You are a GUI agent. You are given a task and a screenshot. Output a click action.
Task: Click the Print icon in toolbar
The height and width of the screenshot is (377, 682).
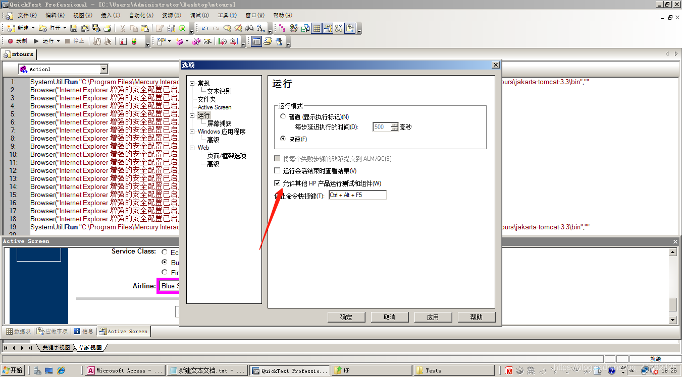click(108, 28)
